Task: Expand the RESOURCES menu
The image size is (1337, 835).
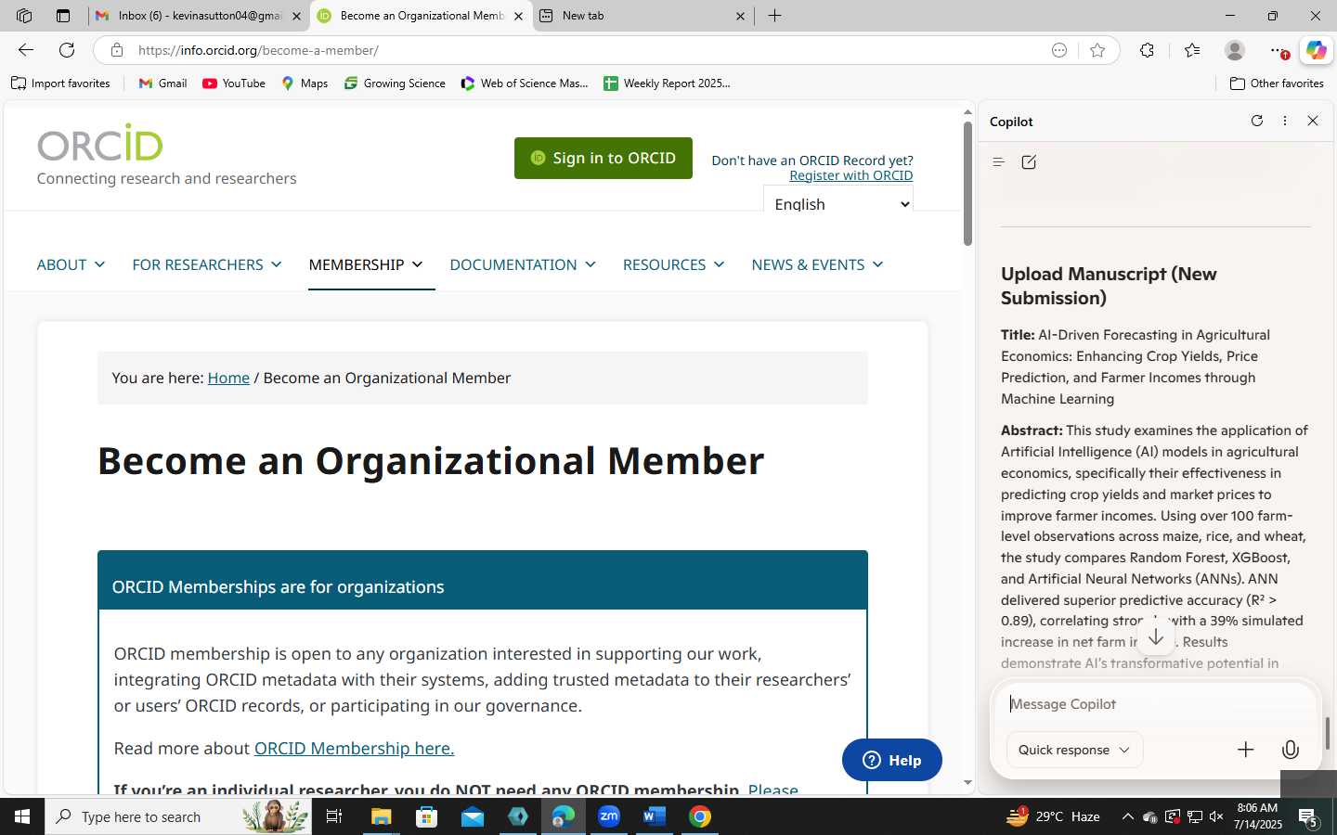Action: tap(674, 264)
